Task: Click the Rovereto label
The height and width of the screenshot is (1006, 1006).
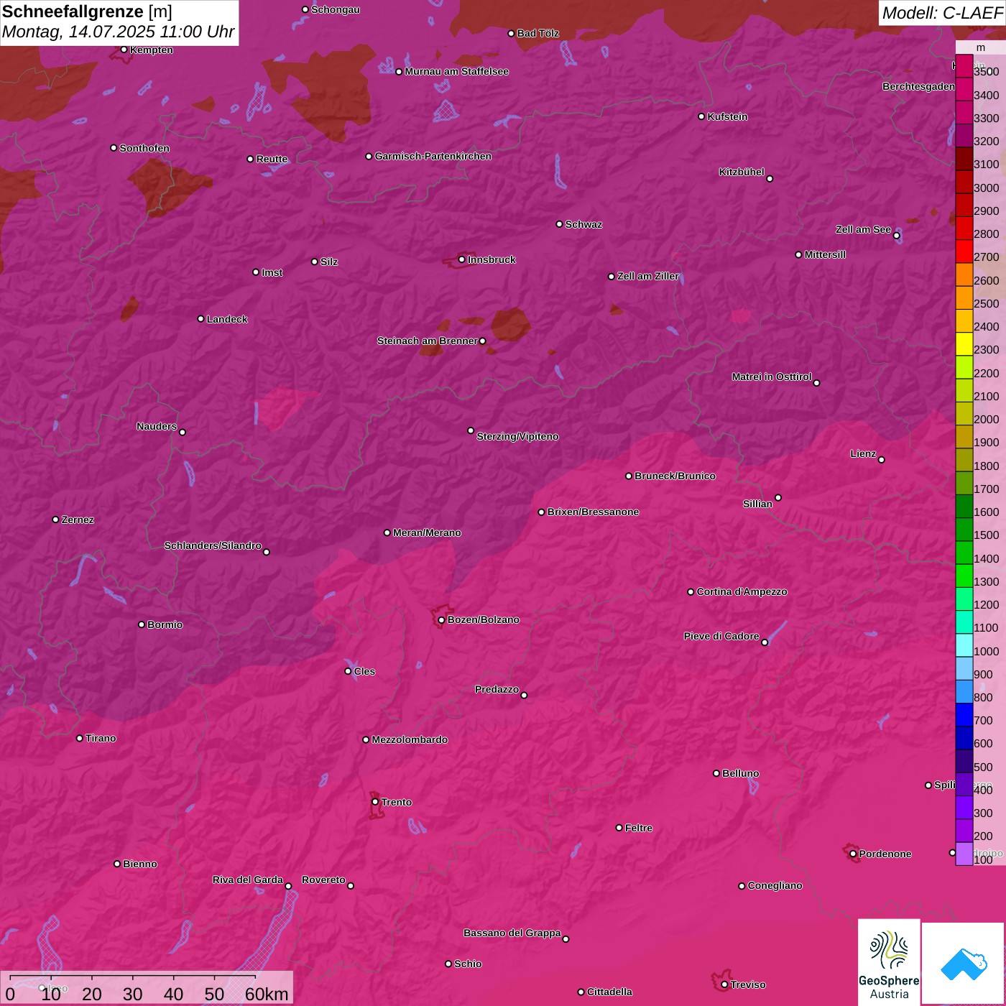Action: pyautogui.click(x=323, y=880)
